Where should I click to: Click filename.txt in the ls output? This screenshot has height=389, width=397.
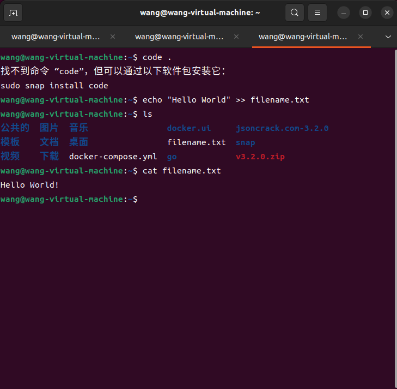pos(196,142)
